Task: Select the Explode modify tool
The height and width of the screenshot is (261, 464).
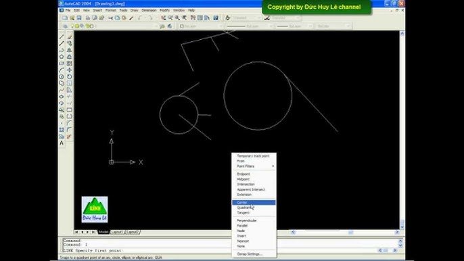Action: point(69,137)
